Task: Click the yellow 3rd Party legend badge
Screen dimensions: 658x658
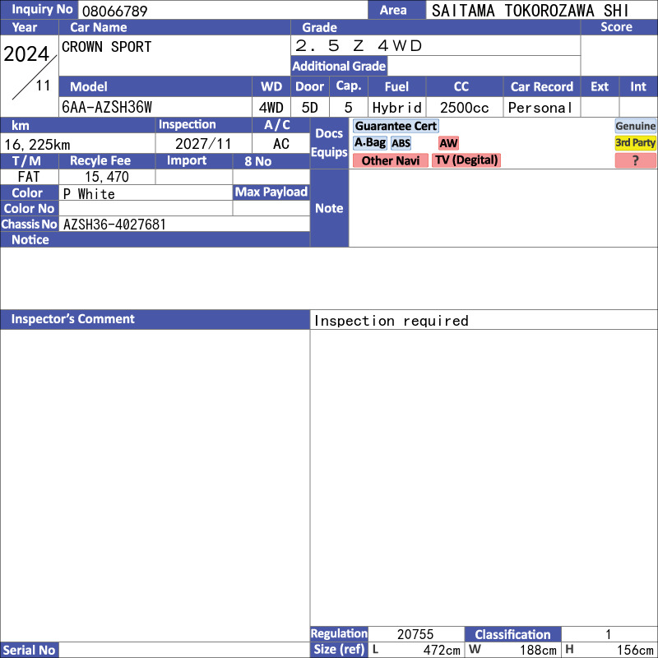Action: (635, 142)
